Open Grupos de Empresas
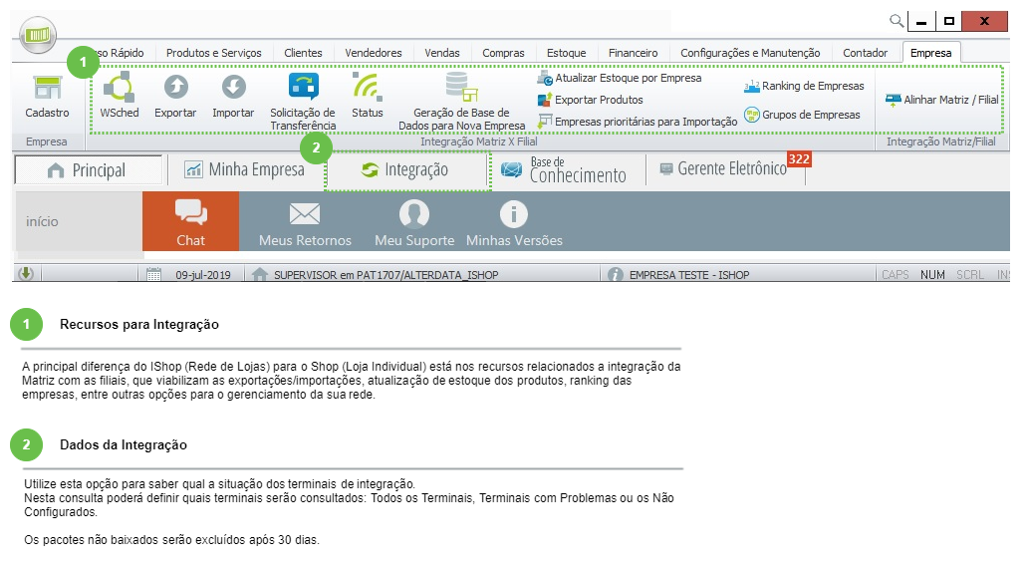Image resolution: width=1030 pixels, height=567 pixels. [x=802, y=115]
